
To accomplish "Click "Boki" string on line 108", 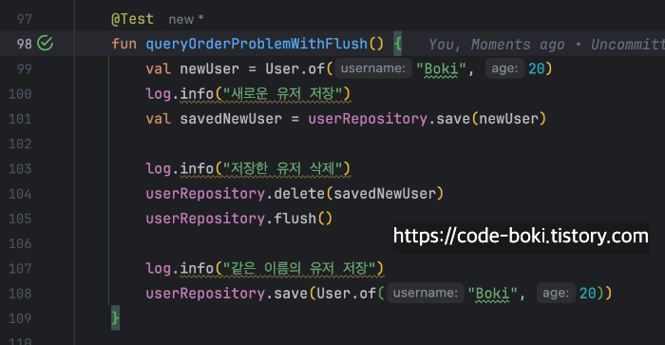I will point(492,294).
